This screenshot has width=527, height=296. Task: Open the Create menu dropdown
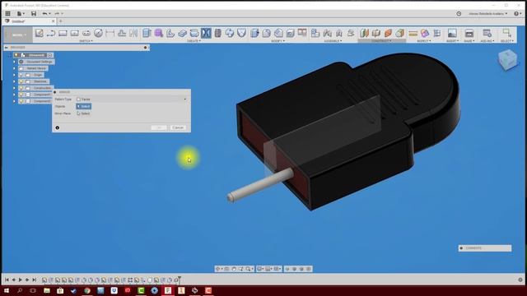[x=194, y=41]
